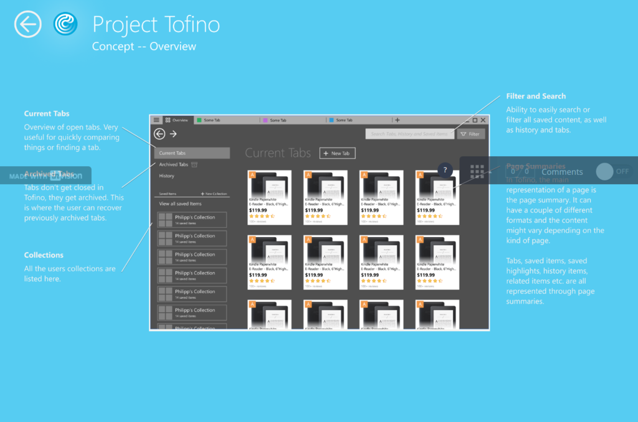
Task: Click the New Tab button
Action: click(337, 153)
